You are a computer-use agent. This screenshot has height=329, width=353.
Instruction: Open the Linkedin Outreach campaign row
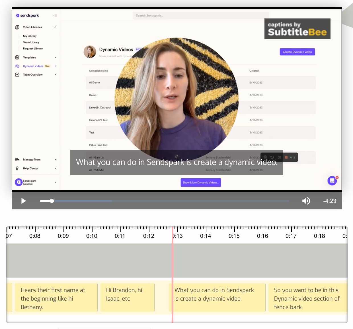(x=201, y=107)
